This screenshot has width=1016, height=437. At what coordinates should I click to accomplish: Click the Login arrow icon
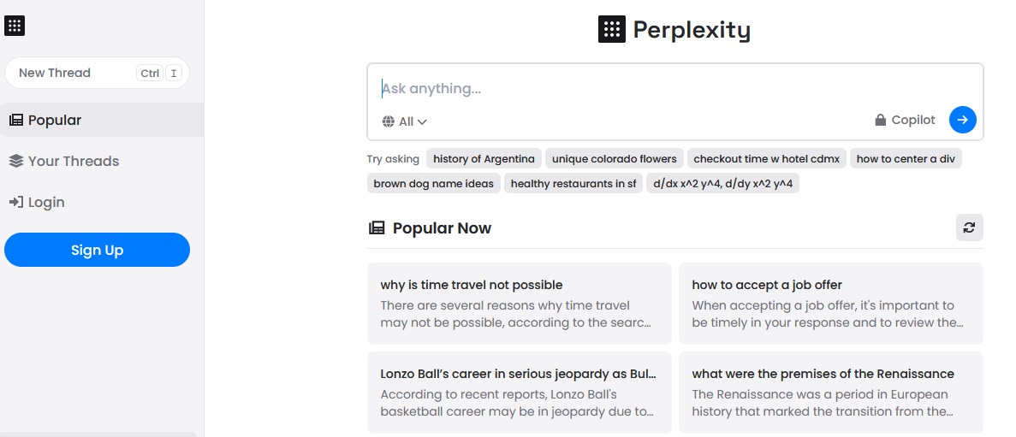click(16, 202)
